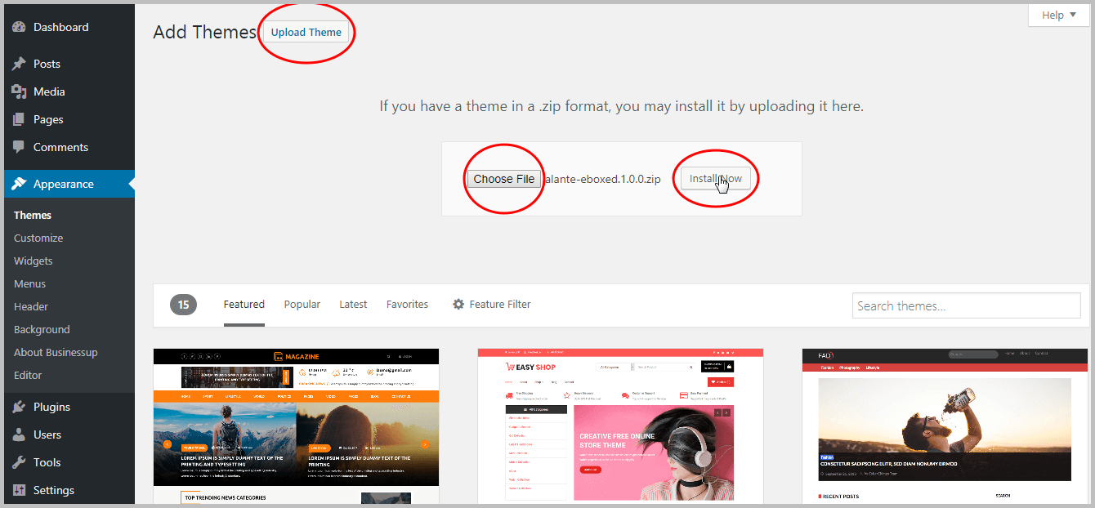Click the Media library icon
Image resolution: width=1095 pixels, height=508 pixels.
tap(19, 91)
